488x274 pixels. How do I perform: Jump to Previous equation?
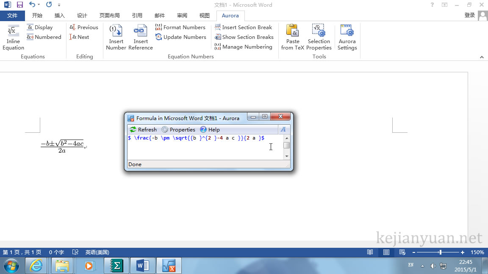coord(84,27)
